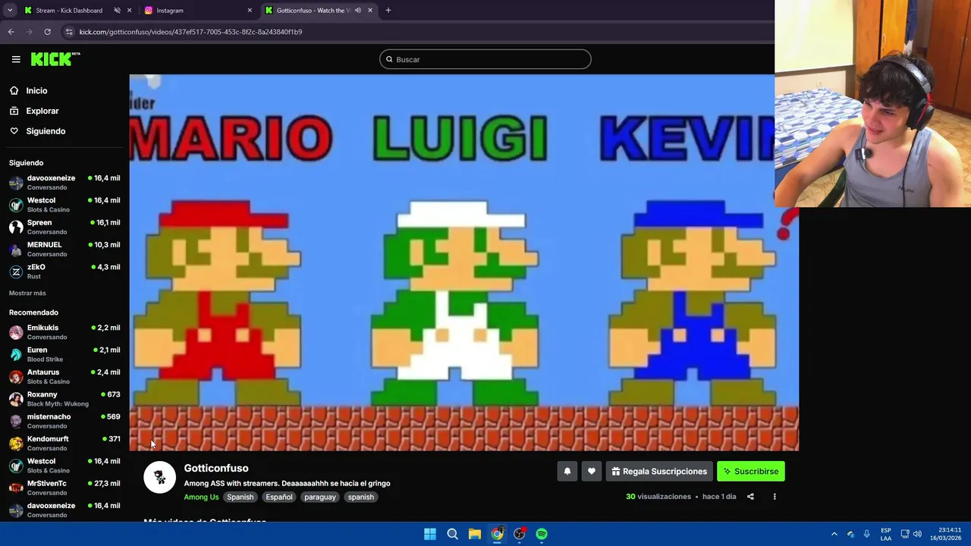Open Kendomurft recommended channel

click(64, 443)
